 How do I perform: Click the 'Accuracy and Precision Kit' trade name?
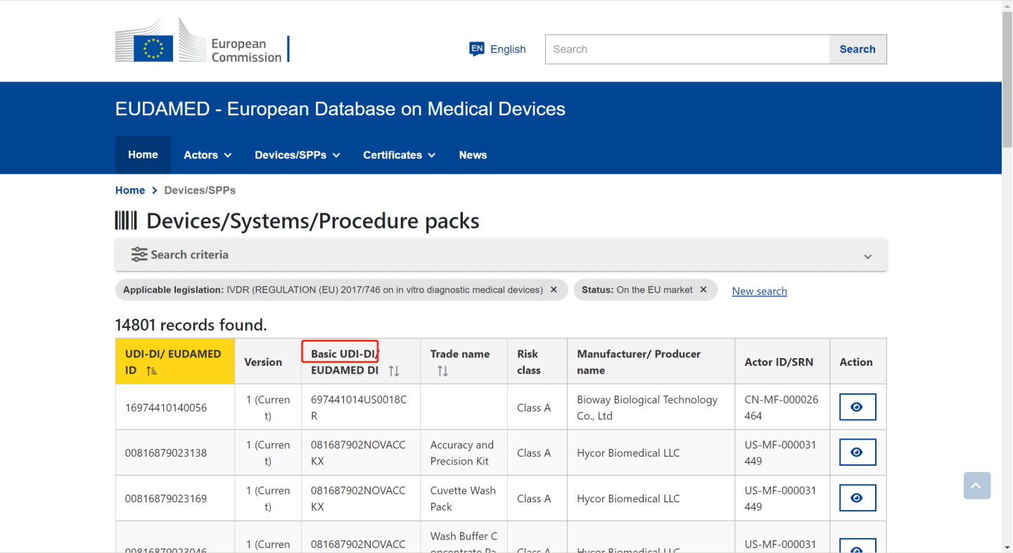(x=462, y=452)
